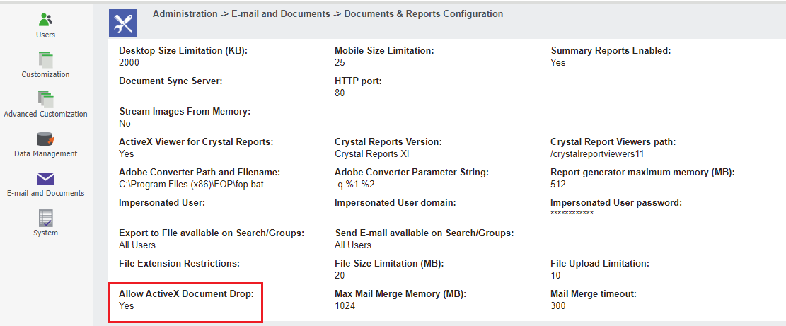Viewport: 786px width, 326px height.
Task: Click the Desktop Size Limitation value 2000
Action: pos(129,63)
